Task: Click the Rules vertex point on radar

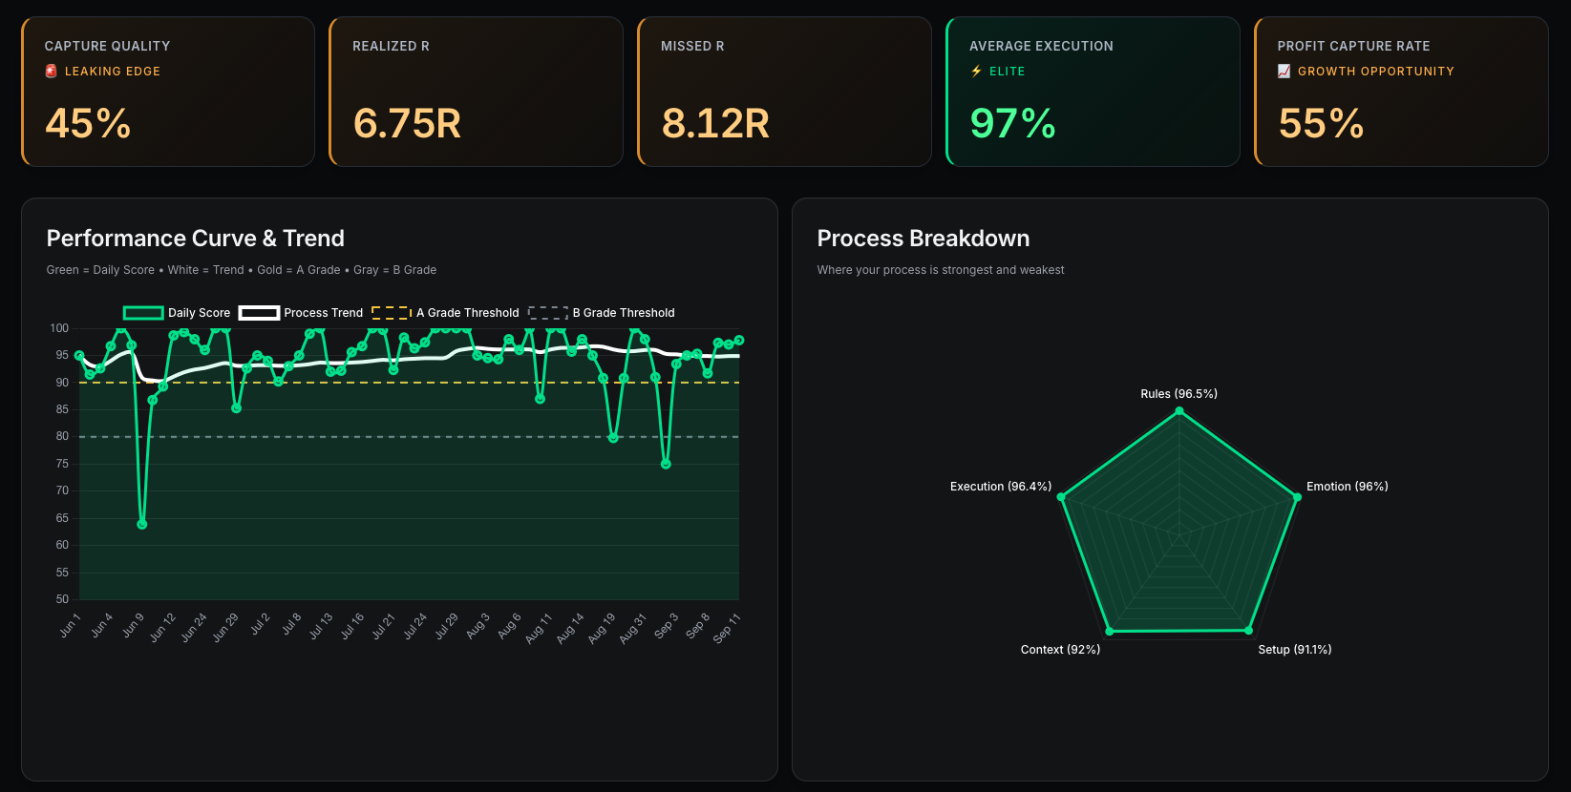Action: pos(1179,411)
